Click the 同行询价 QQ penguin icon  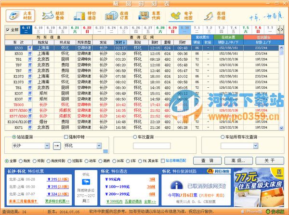210,171
